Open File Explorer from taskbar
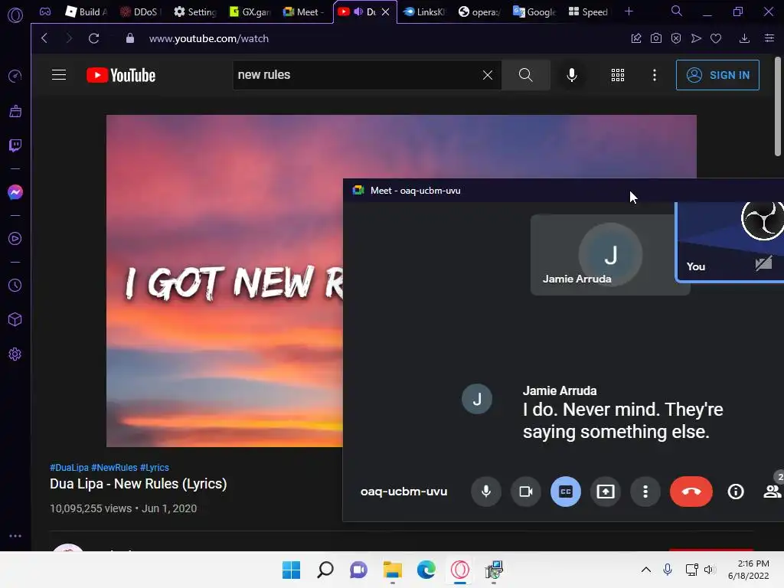 [393, 570]
